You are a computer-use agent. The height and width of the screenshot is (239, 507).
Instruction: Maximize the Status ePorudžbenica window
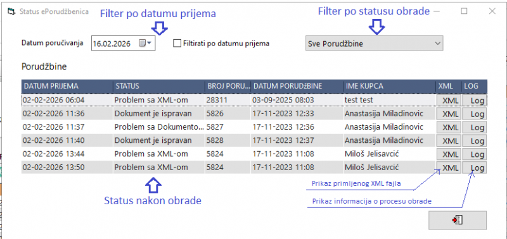[464, 11]
